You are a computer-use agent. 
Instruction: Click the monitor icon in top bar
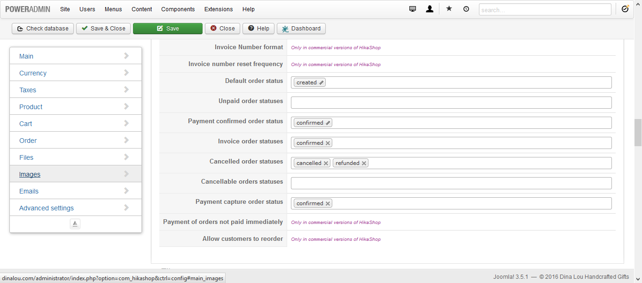(413, 9)
